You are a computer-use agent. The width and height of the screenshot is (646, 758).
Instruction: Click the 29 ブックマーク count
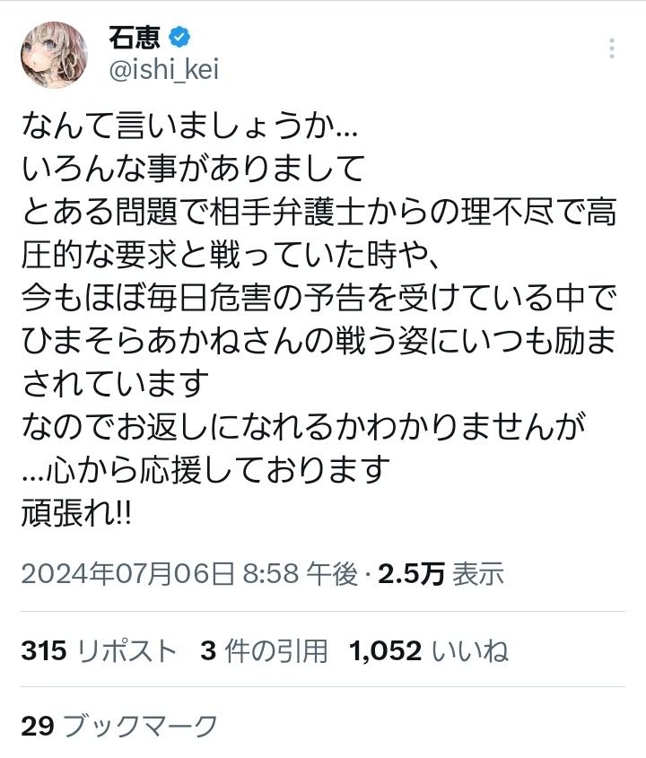click(119, 726)
